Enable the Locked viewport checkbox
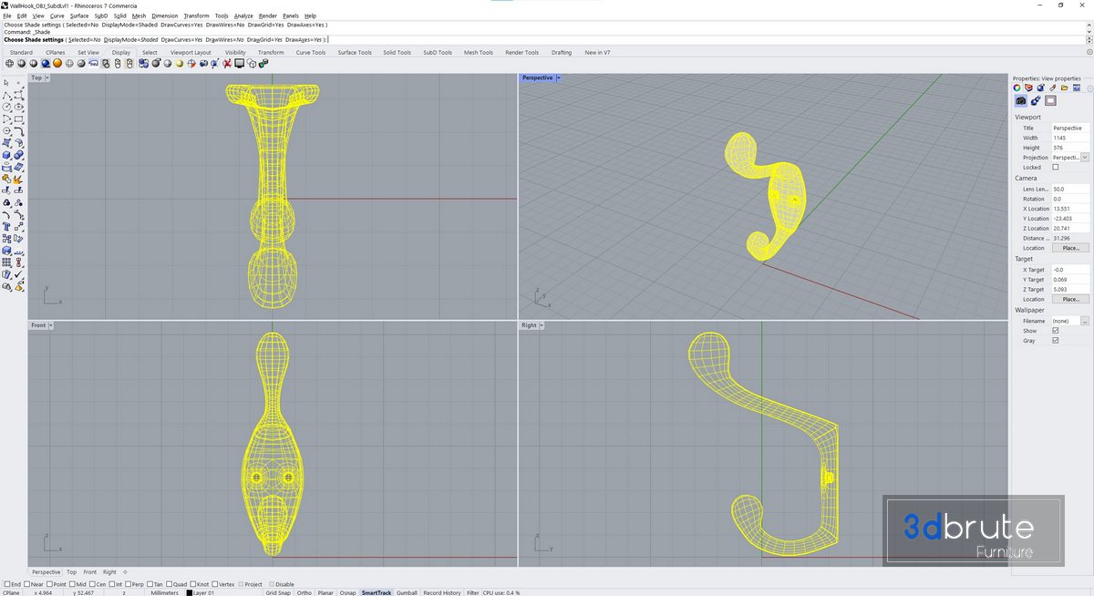The image size is (1094, 596). 1056,168
